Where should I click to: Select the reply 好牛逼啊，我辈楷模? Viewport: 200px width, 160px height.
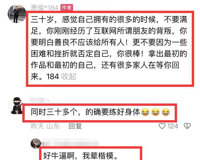[80, 156]
